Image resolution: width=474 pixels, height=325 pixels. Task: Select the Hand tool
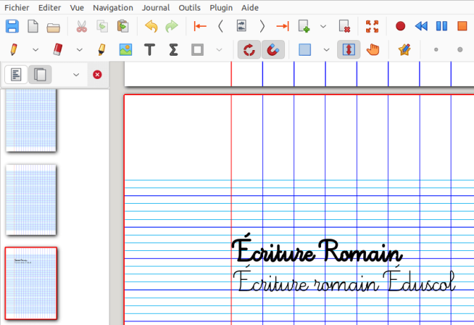[372, 49]
